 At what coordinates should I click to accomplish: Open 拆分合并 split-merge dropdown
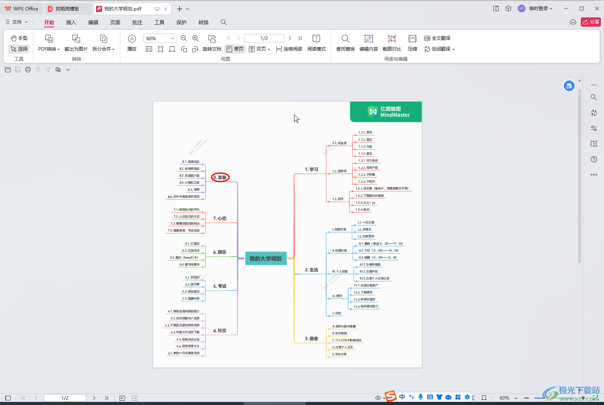coord(103,43)
